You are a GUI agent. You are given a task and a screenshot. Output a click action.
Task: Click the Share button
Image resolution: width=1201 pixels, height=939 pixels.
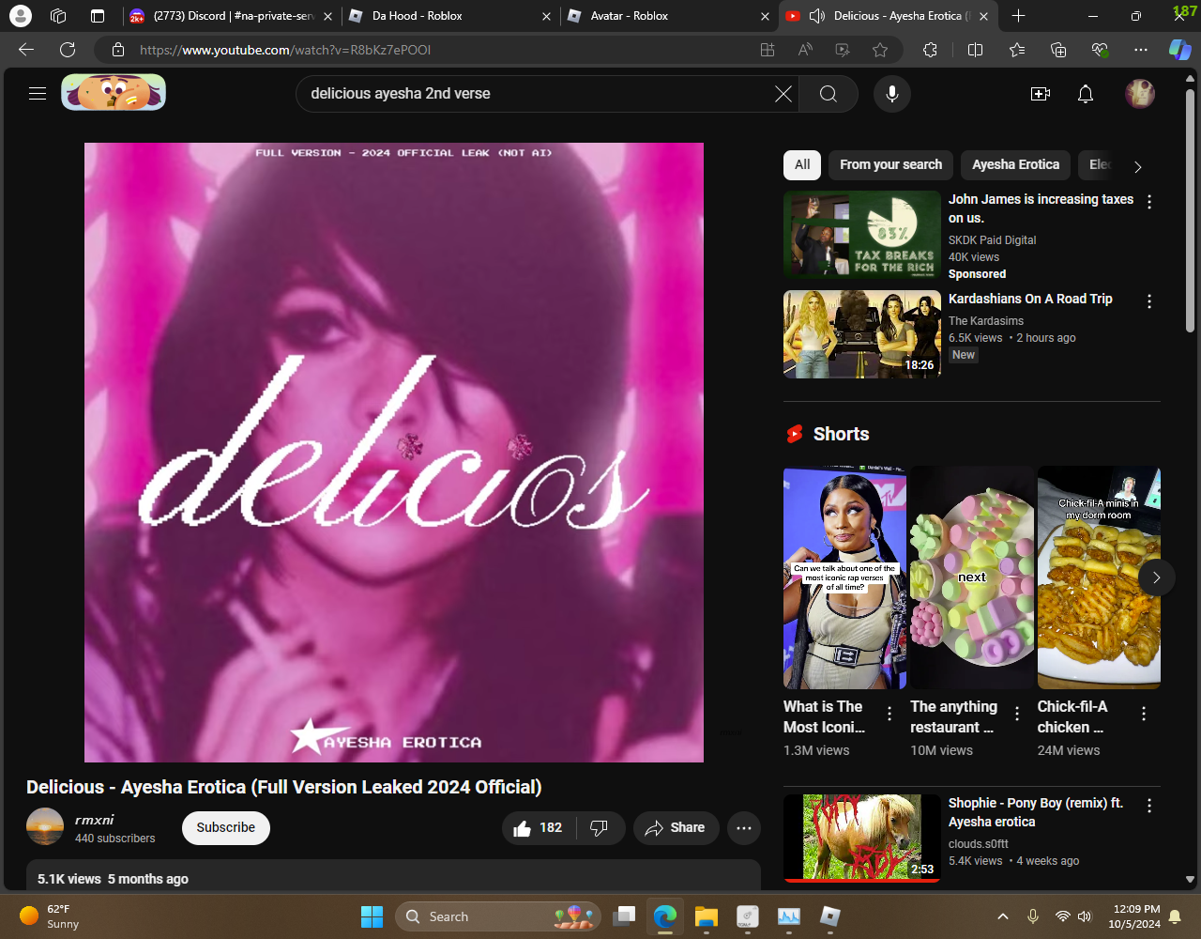tap(676, 828)
